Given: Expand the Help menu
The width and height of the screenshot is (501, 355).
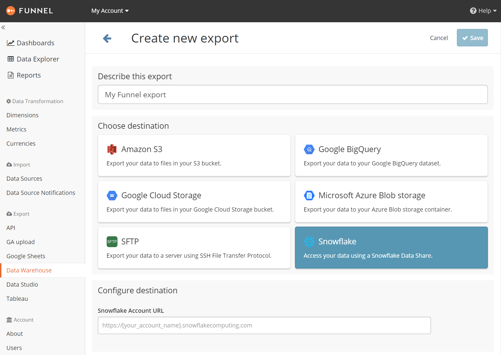Looking at the screenshot, I should pos(483,11).
